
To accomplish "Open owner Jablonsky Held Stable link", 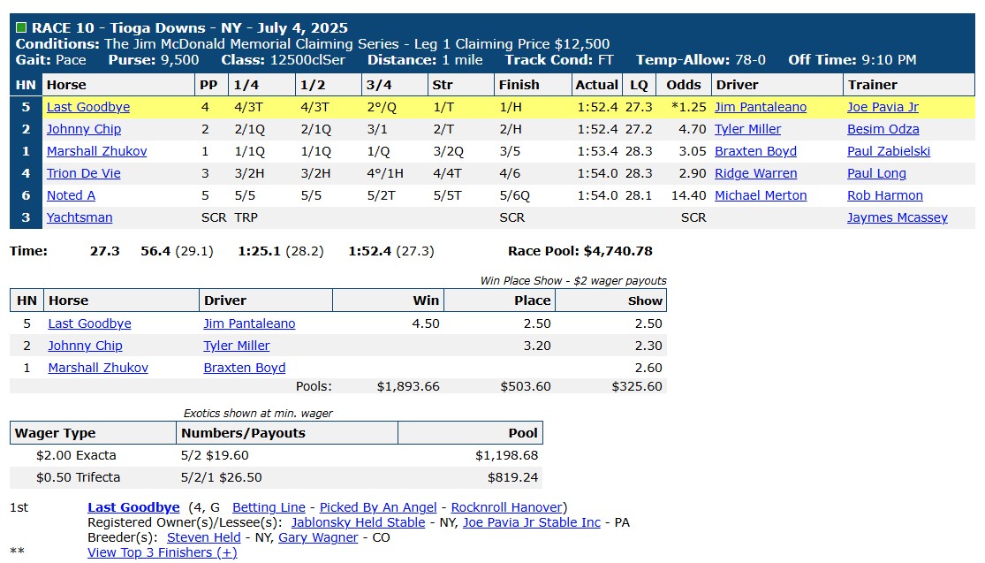I will (358, 522).
